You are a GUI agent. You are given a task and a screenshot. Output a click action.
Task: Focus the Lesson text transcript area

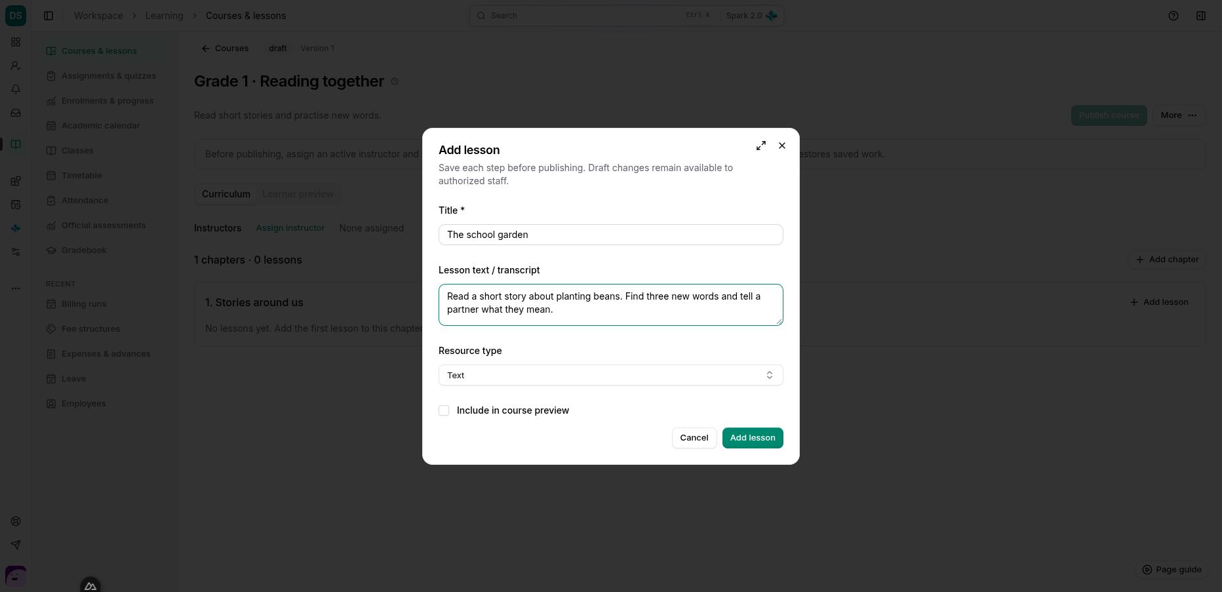pyautogui.click(x=611, y=305)
